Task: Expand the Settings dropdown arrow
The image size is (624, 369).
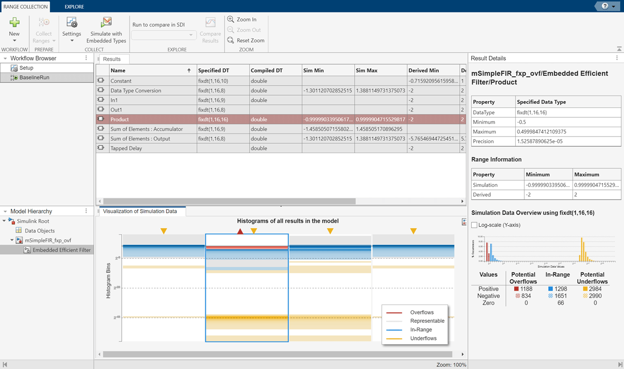Action: click(x=72, y=41)
